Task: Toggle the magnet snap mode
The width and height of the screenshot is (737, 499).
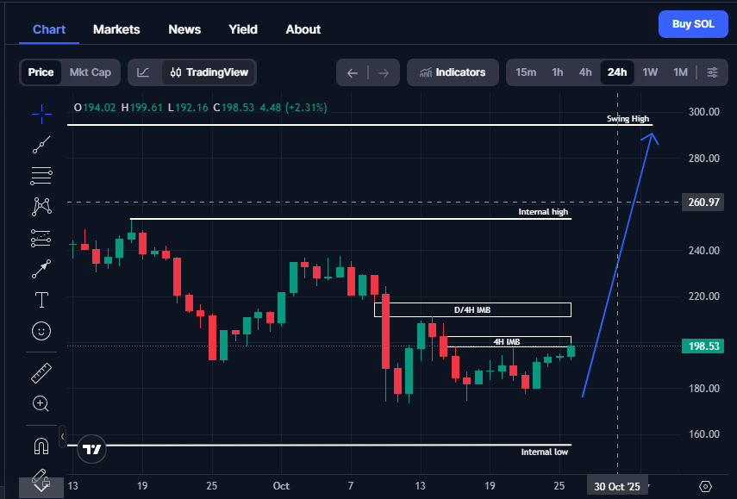Action: [x=41, y=446]
